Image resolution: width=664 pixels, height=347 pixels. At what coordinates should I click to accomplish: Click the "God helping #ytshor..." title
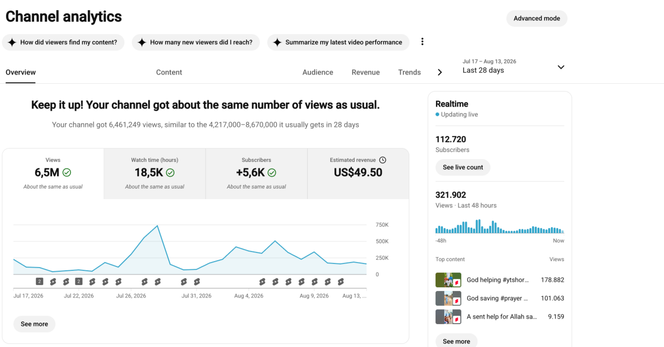(498, 280)
